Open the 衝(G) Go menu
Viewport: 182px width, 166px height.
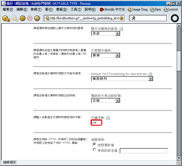coord(49,9)
